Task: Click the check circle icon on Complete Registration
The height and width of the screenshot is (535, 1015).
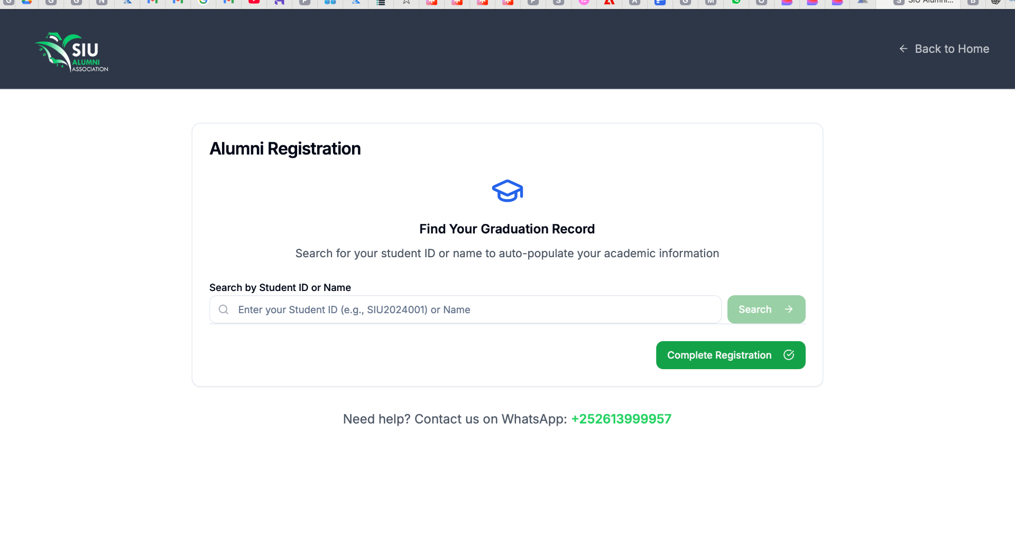Action: coord(789,355)
